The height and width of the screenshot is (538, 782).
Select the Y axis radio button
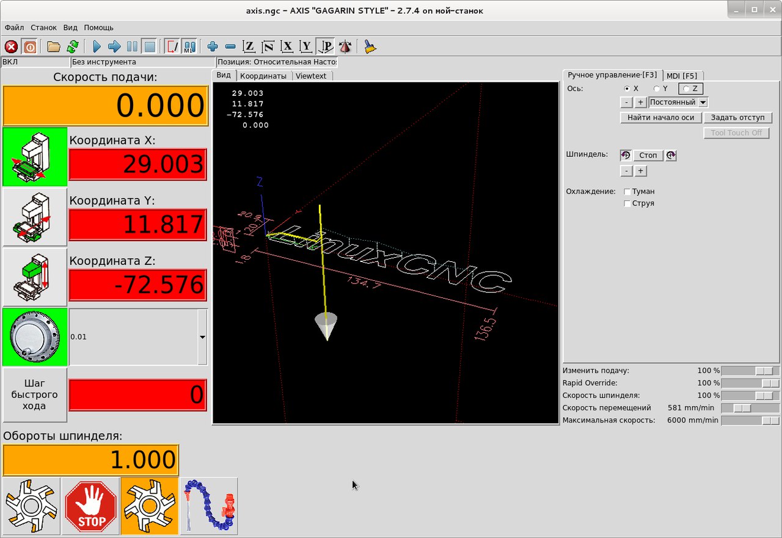[x=657, y=89]
